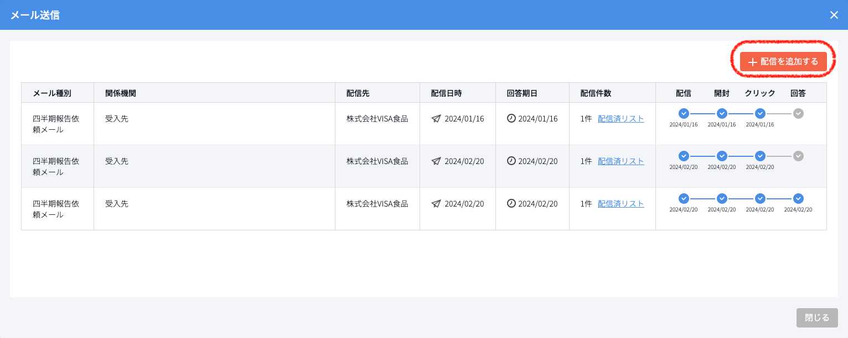Click the clock icon beside 2024/01/16 deadline

point(511,119)
